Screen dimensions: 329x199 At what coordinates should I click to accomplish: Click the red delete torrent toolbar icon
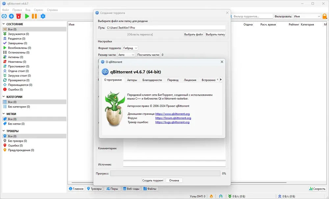[19, 16]
